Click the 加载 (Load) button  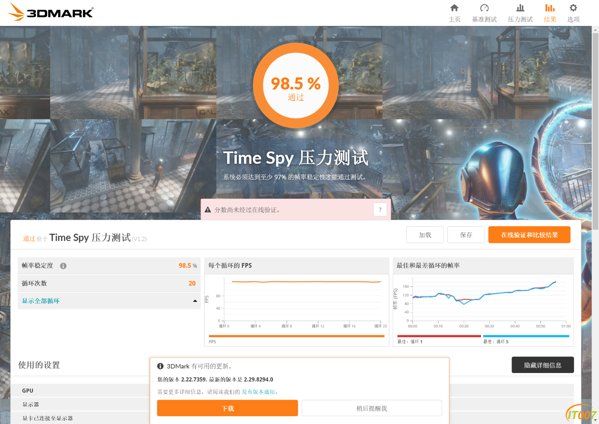(x=425, y=235)
